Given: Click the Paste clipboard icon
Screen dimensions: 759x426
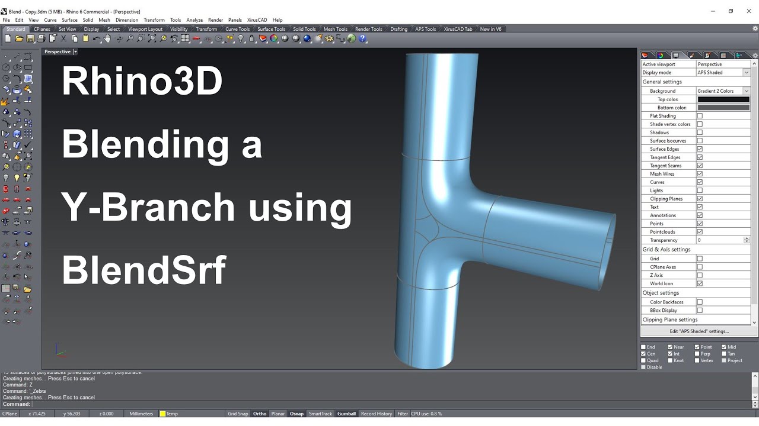Looking at the screenshot, I should click(85, 38).
